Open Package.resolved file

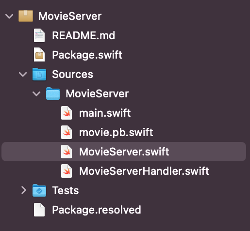pos(97,210)
